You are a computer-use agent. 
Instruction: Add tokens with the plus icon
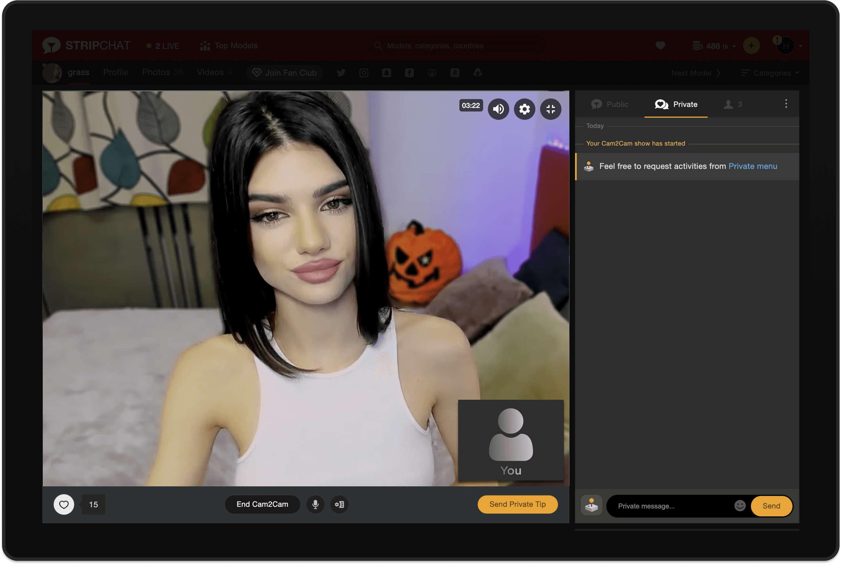tap(751, 46)
